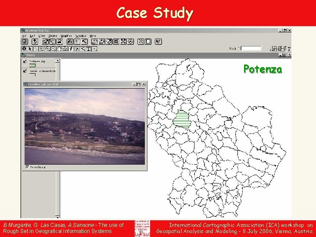Click the outline legend symbol of second theme
316x237 pixels.
[32, 75]
